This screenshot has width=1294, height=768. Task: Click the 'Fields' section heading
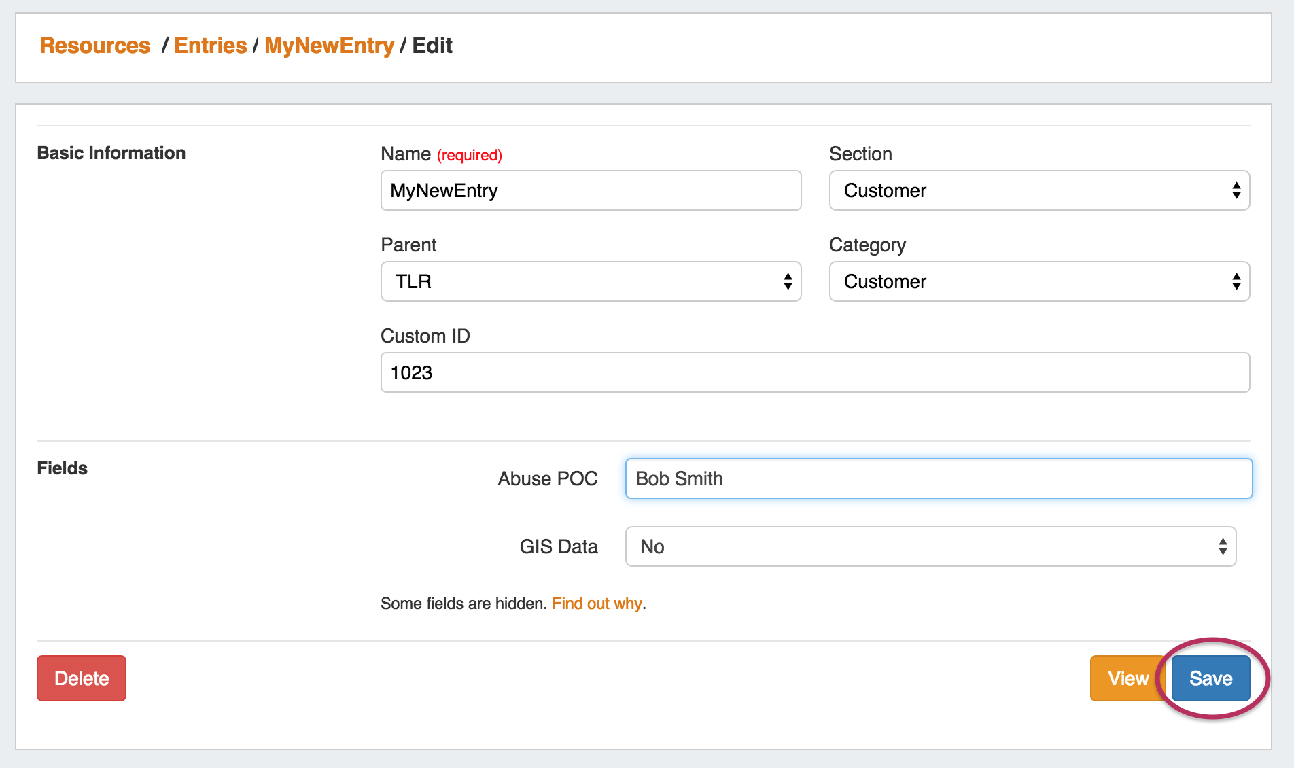coord(62,468)
